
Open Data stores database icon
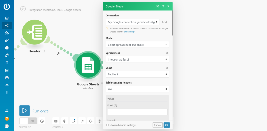pos(7,70)
